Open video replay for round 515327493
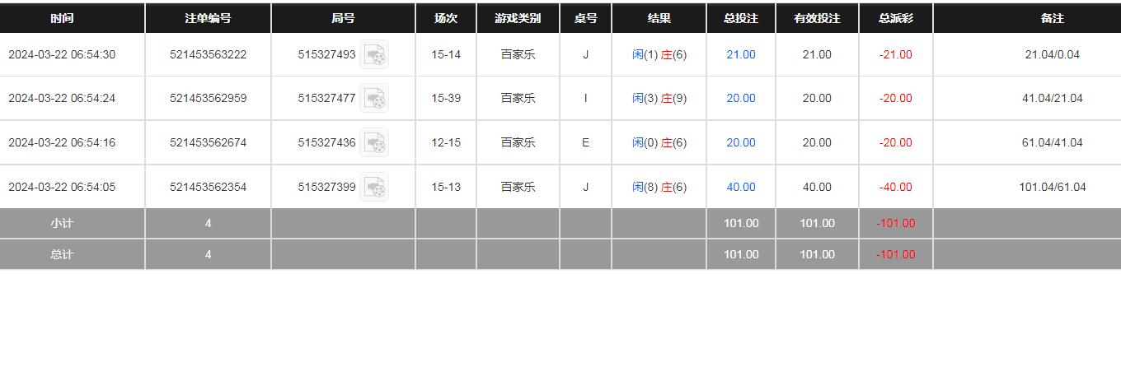1121x390 pixels. (374, 55)
